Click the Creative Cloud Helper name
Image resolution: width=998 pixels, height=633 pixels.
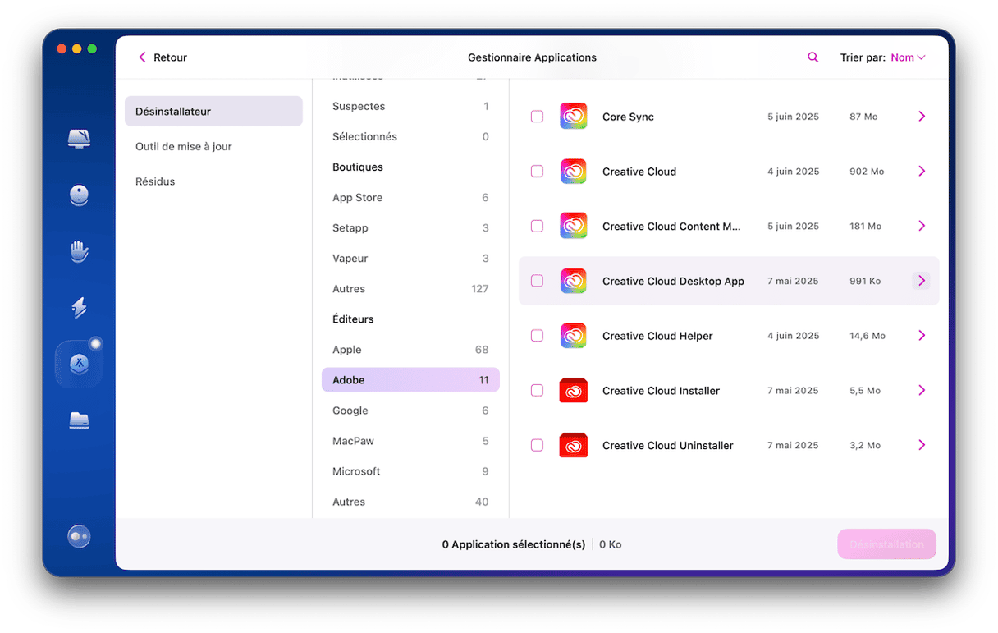point(657,336)
